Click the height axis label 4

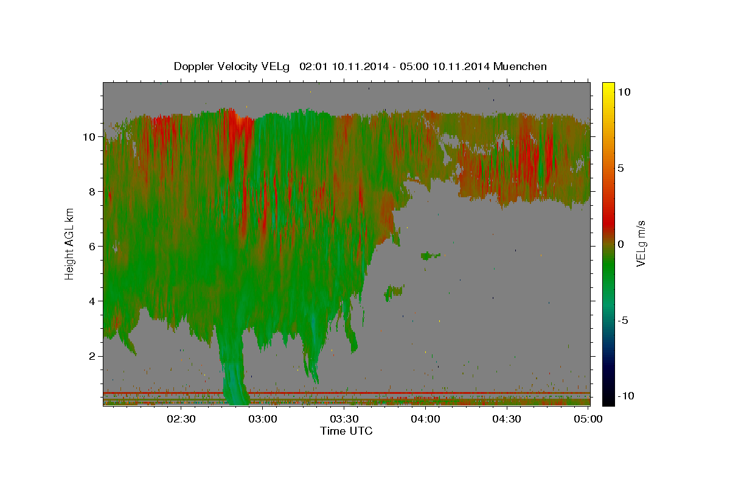click(92, 301)
